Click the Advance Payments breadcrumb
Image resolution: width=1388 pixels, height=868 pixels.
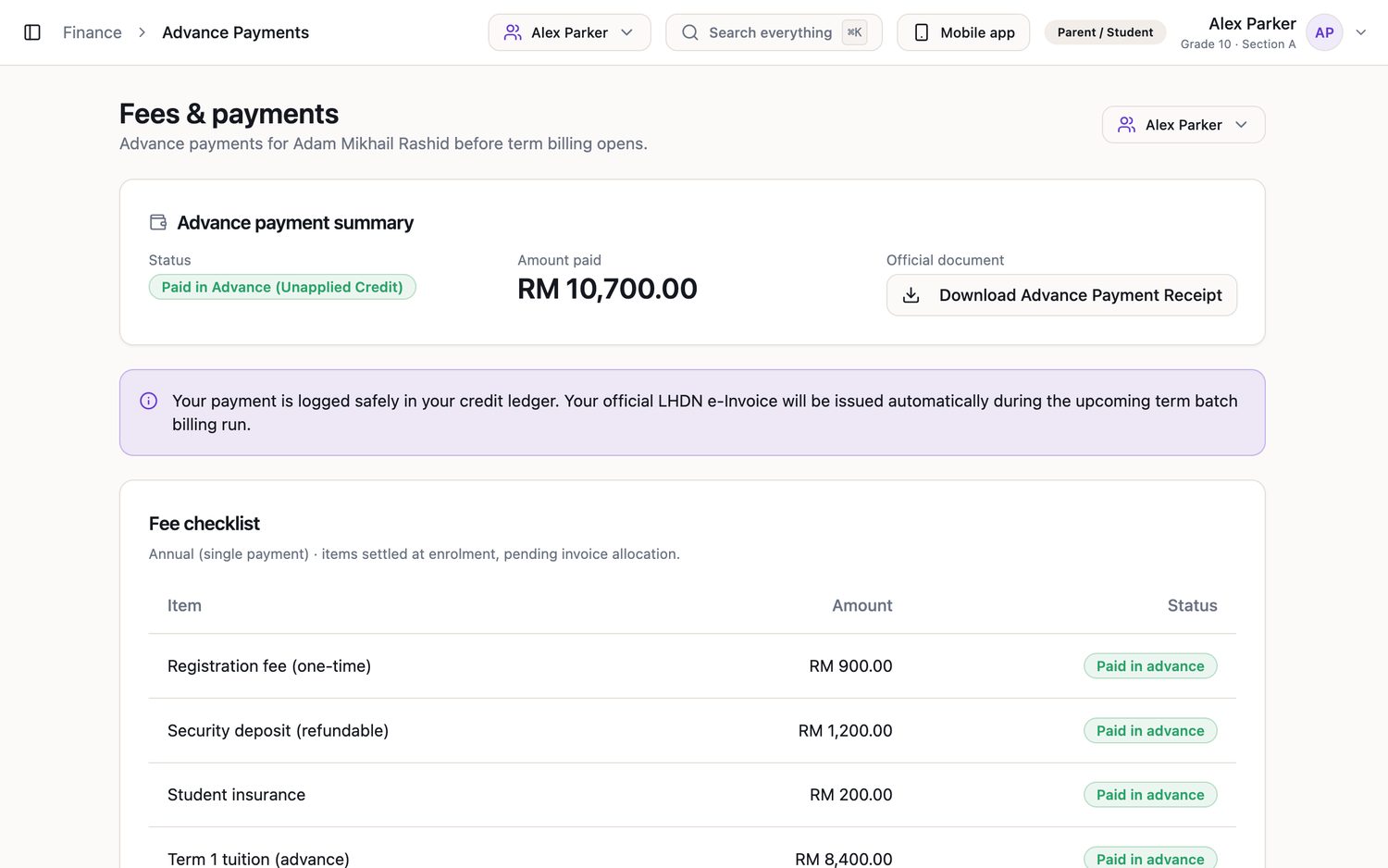click(235, 32)
